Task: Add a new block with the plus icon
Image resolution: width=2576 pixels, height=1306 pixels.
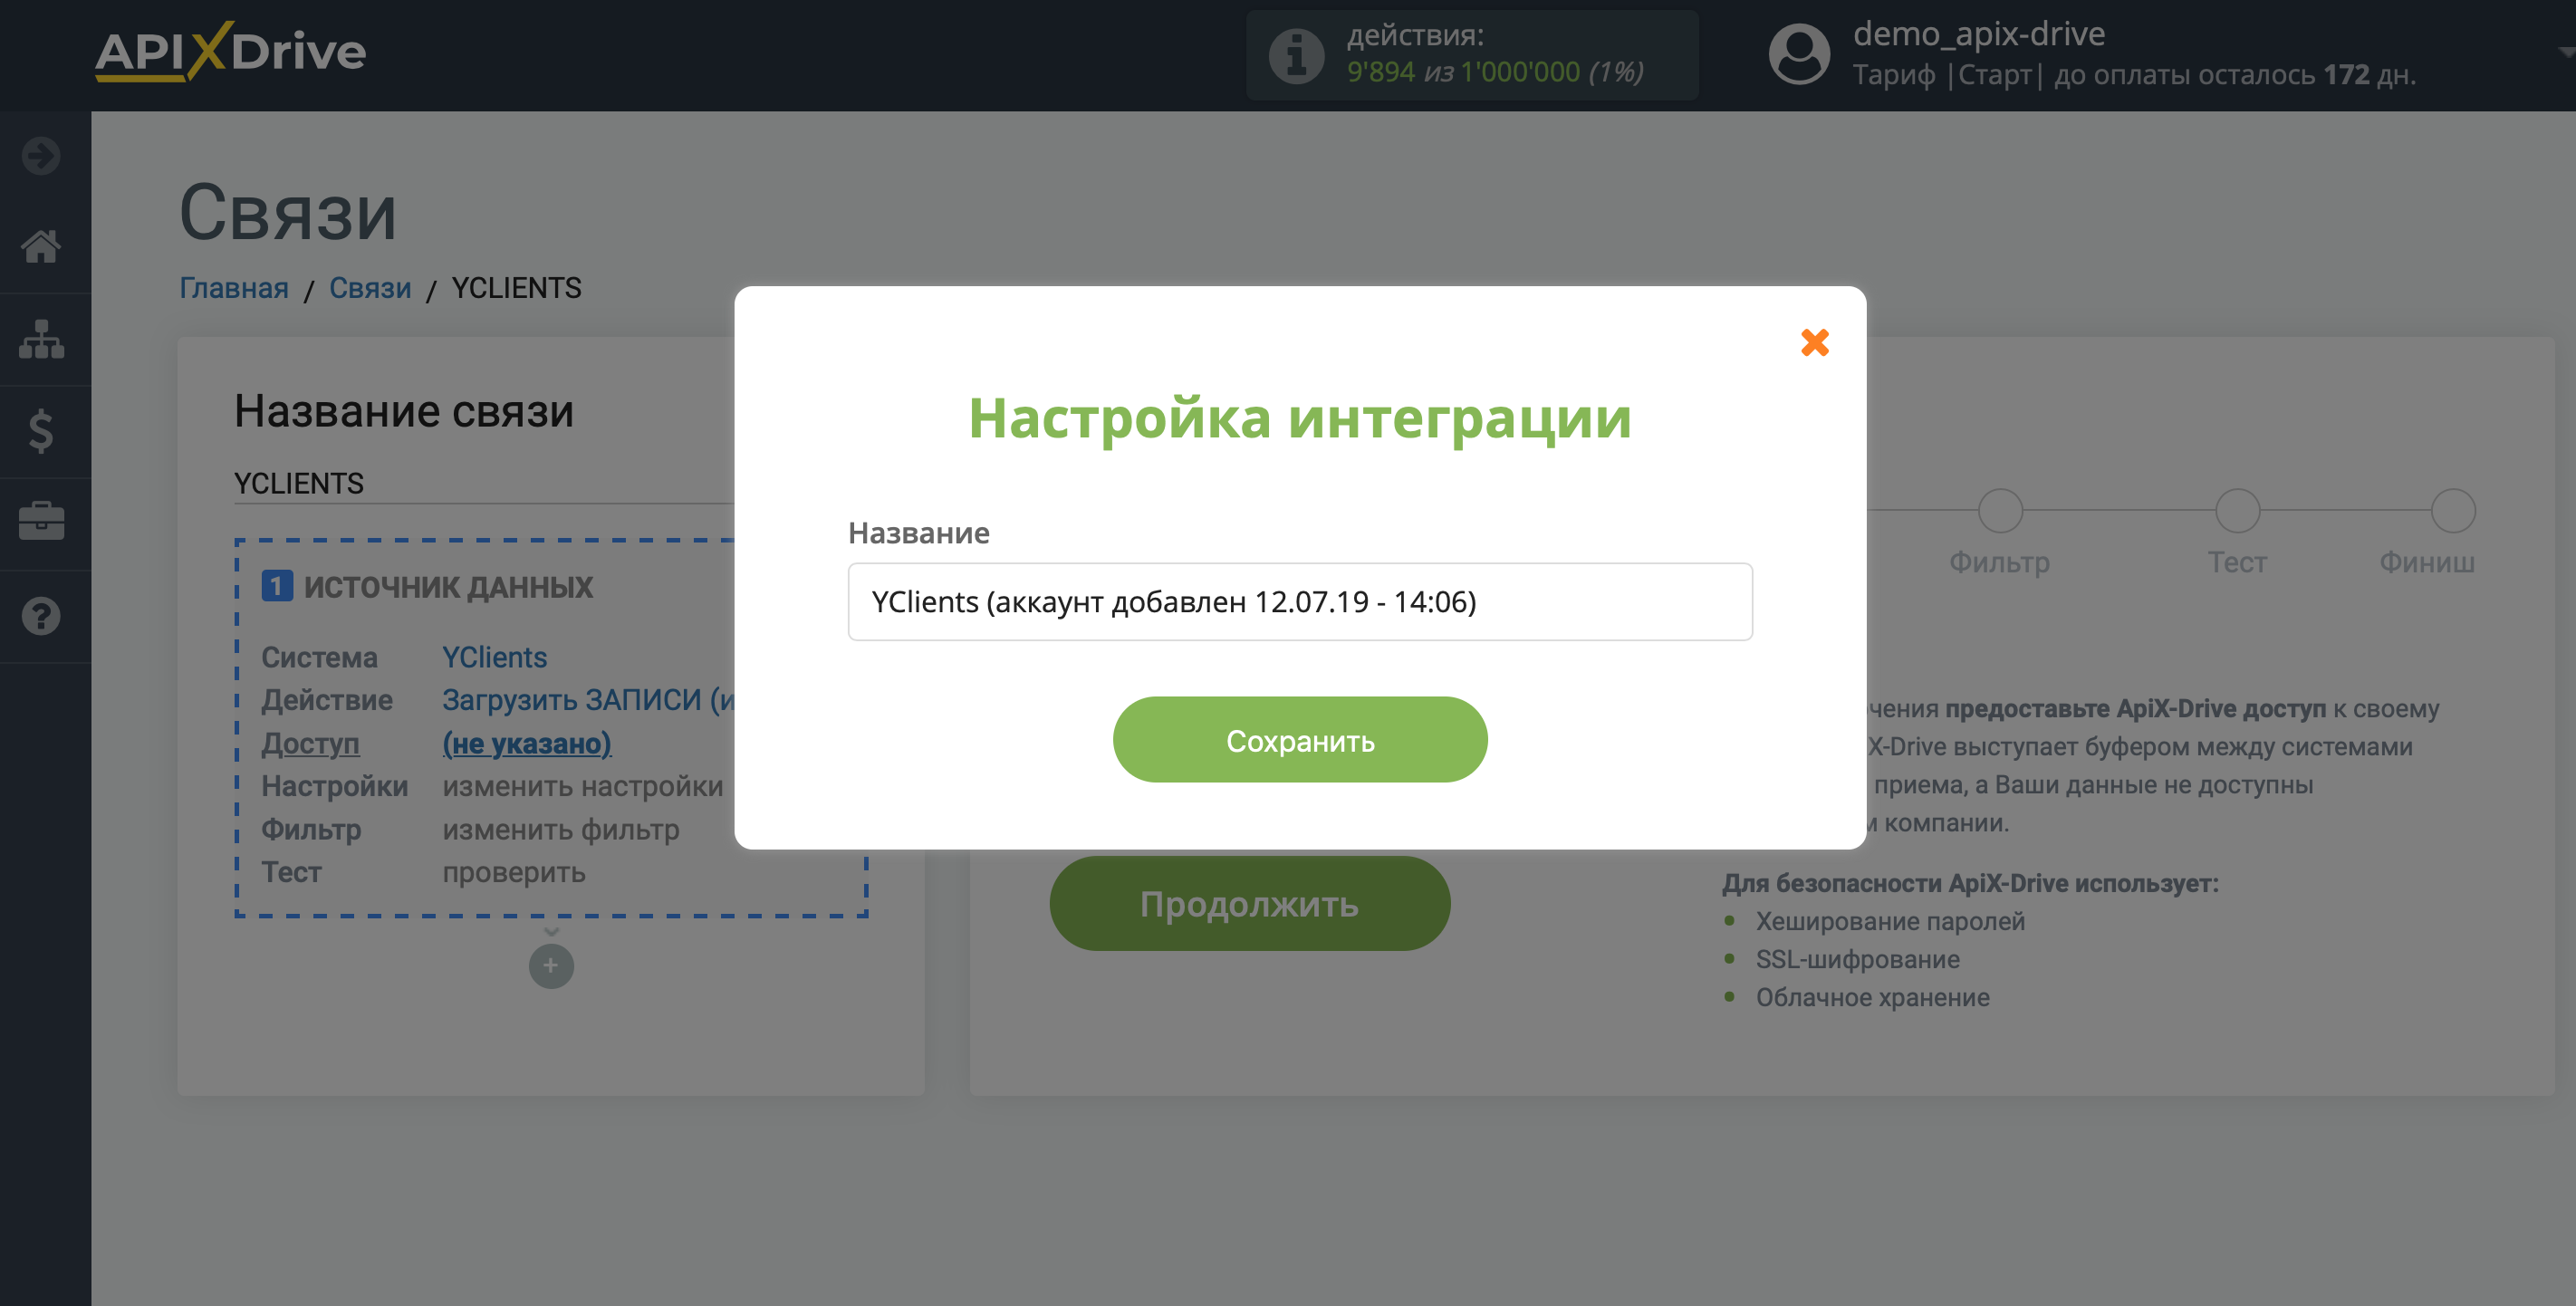Action: (551, 965)
